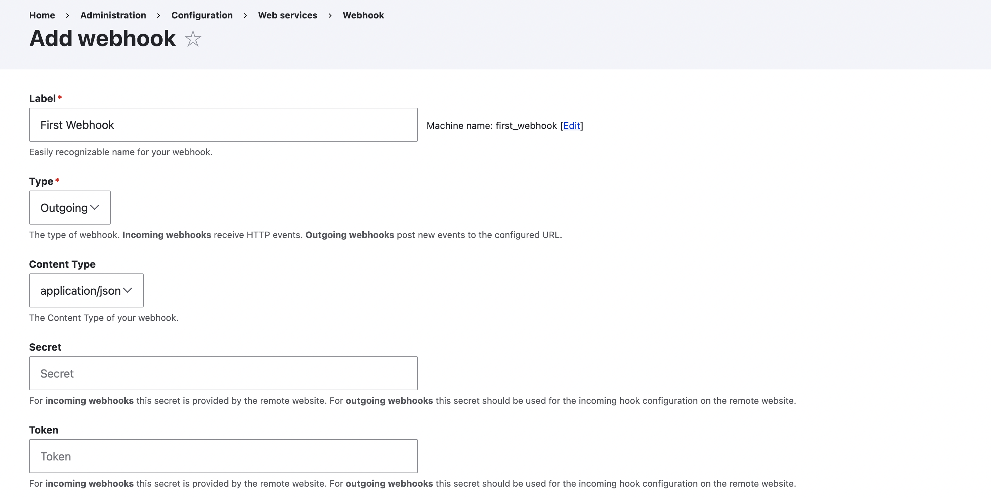Click the bold Type field caption
991x498 pixels.
[41, 181]
